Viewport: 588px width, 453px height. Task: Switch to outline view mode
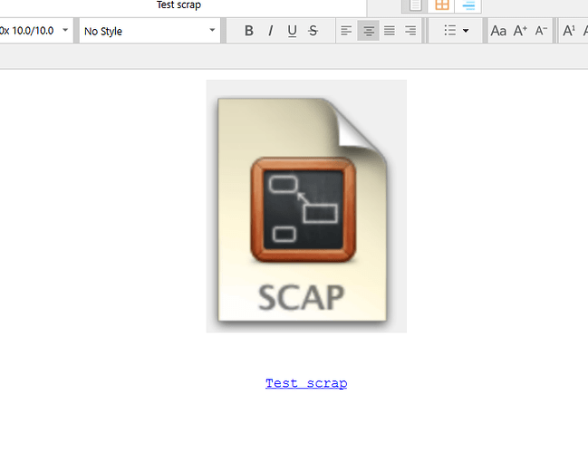tap(468, 5)
